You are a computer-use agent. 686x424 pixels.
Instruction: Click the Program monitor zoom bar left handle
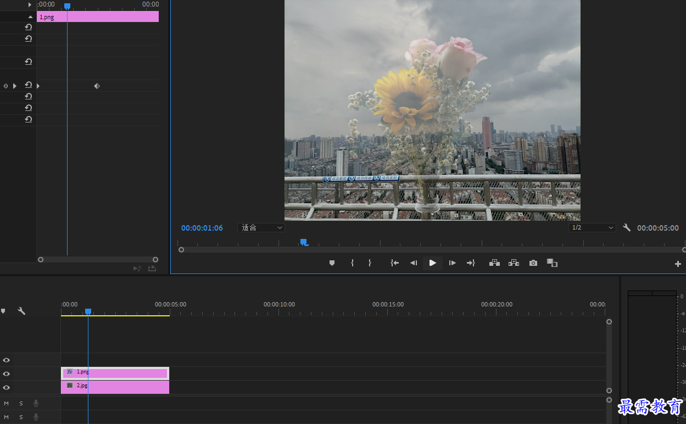click(x=181, y=250)
